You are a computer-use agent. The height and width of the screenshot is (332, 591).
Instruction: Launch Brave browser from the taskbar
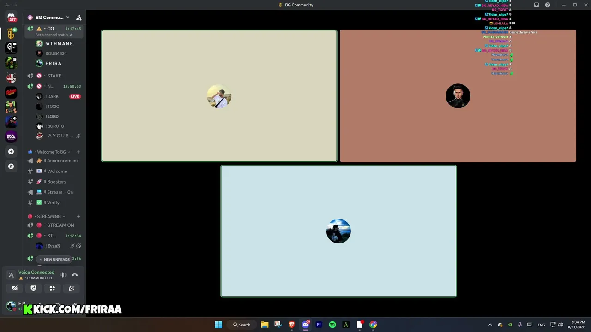(291, 325)
